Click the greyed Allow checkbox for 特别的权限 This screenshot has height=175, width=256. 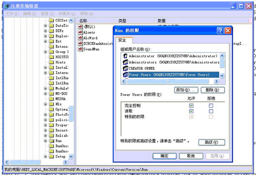191,117
